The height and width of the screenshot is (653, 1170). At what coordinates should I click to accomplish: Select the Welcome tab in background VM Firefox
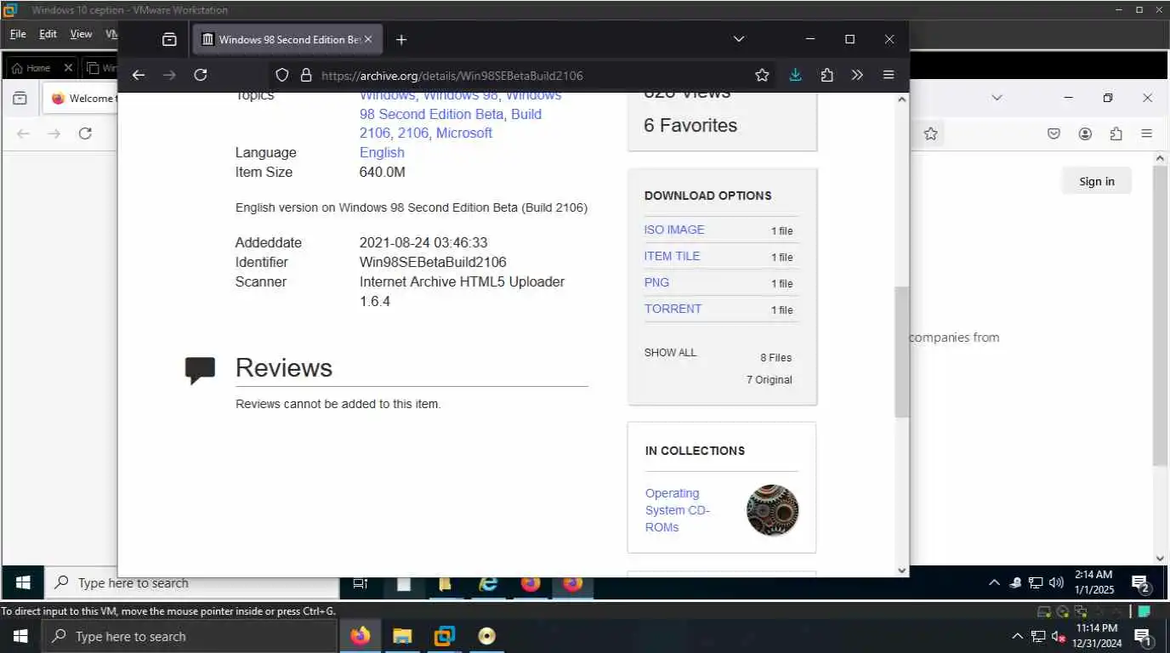click(x=82, y=99)
